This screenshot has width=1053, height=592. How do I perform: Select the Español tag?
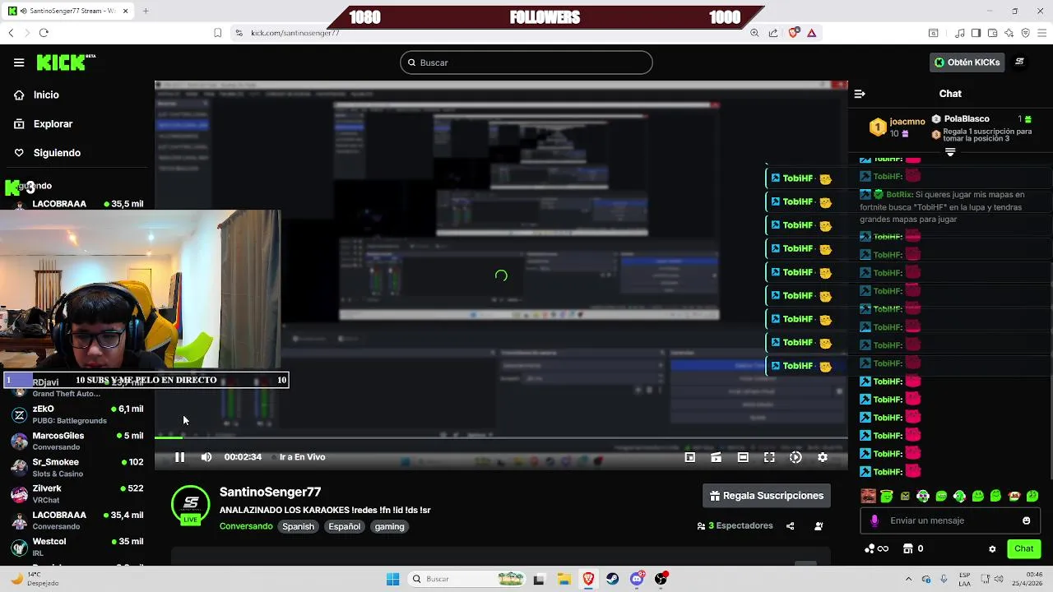click(x=345, y=526)
